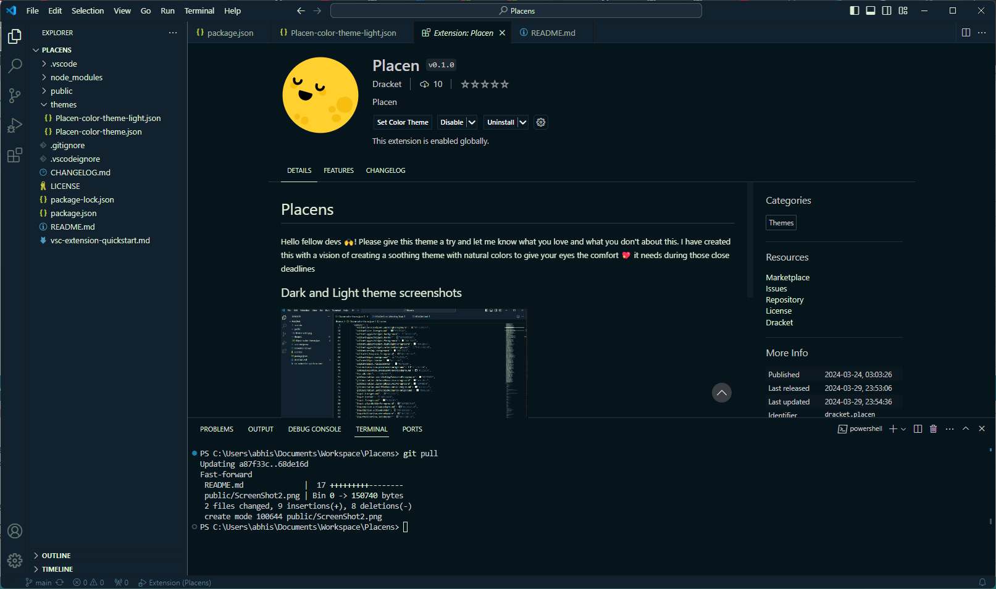Screen dimensions: 996x589
Task: Customize layout icon in title bar
Action: (x=903, y=10)
